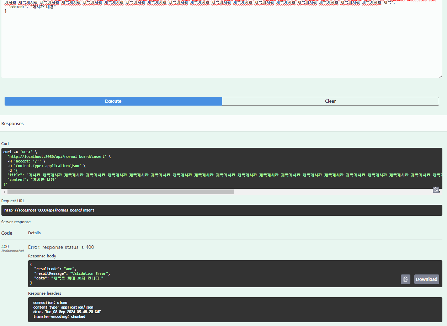Copy the response body to clipboard
This screenshot has width=447, height=326.
click(405, 279)
